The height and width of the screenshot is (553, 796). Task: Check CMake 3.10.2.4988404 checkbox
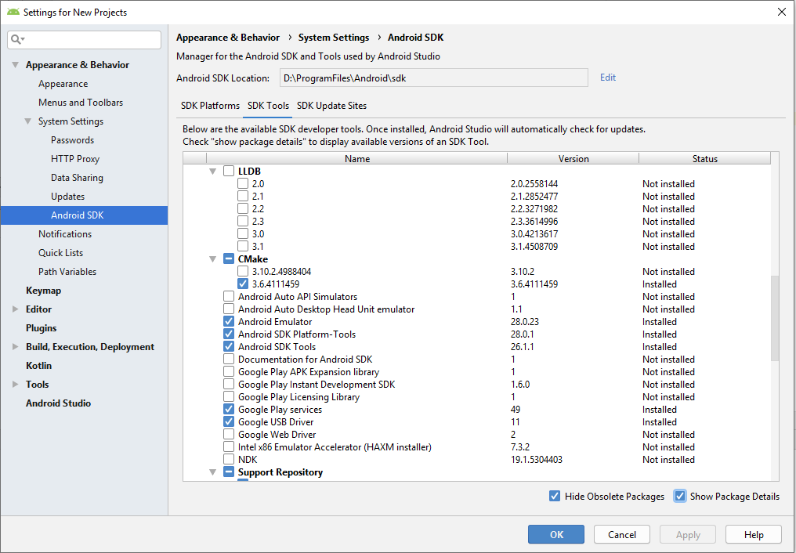click(x=243, y=272)
